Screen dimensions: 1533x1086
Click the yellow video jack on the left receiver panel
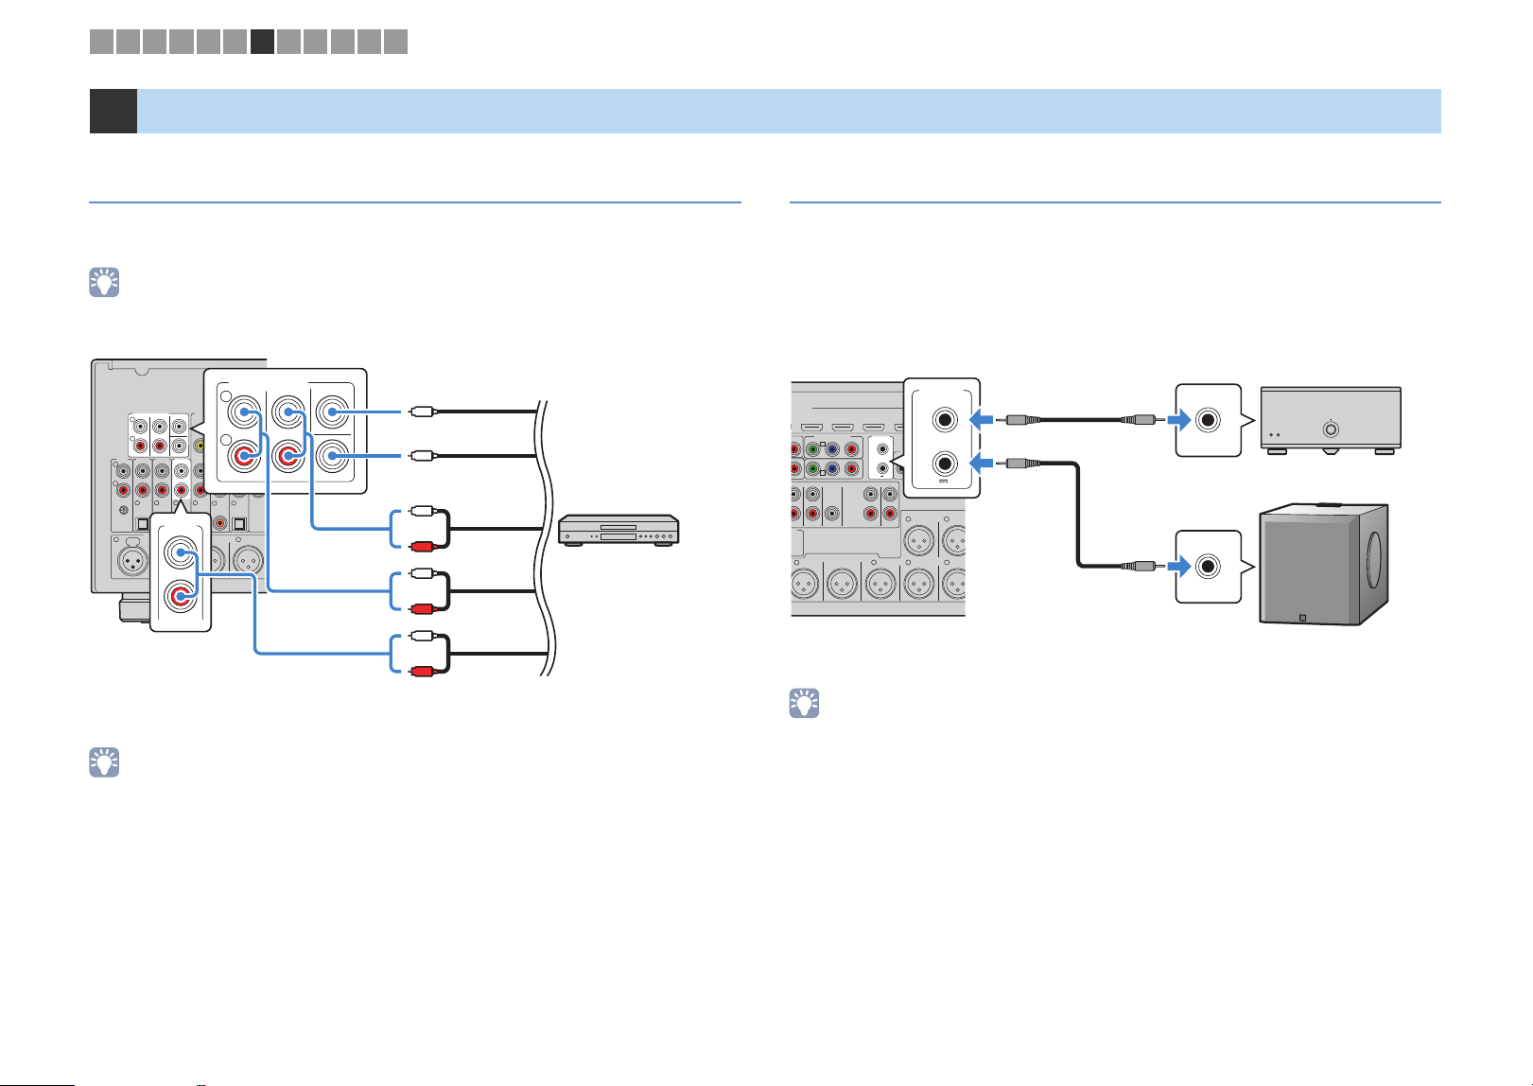tap(200, 445)
